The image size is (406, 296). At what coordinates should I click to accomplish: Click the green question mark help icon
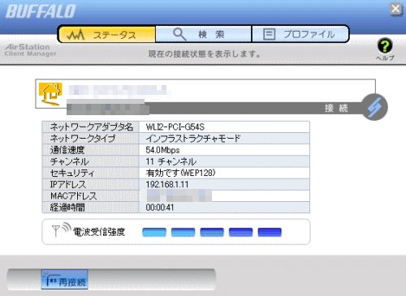click(385, 45)
